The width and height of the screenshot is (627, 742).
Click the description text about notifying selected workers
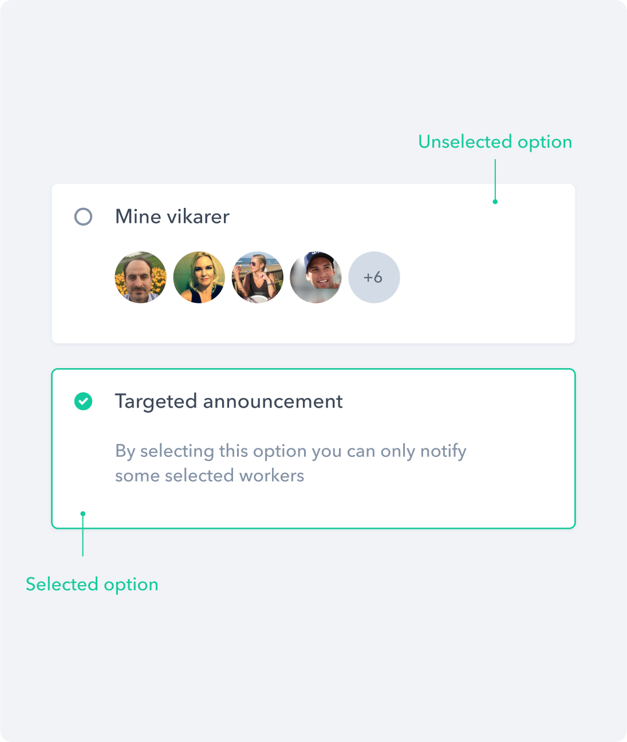tap(290, 463)
